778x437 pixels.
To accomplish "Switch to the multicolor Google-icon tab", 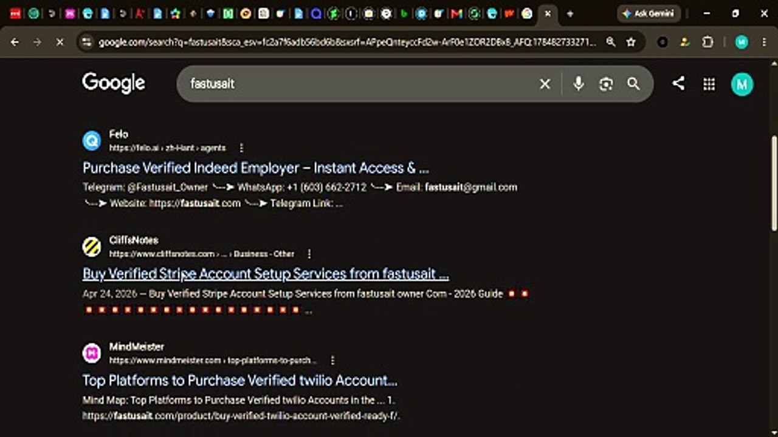I will point(527,13).
